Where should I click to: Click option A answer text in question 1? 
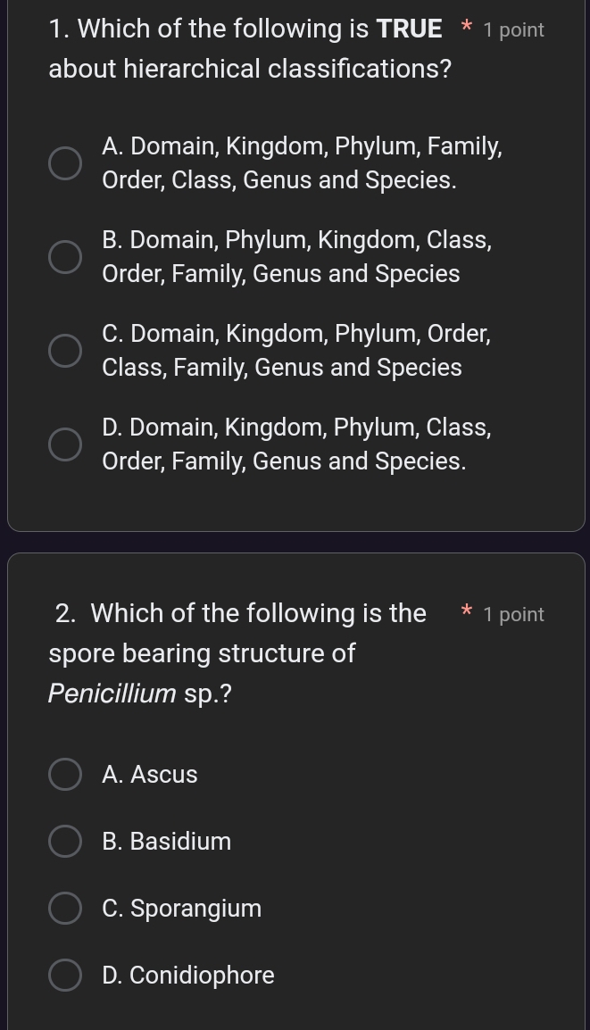(302, 162)
